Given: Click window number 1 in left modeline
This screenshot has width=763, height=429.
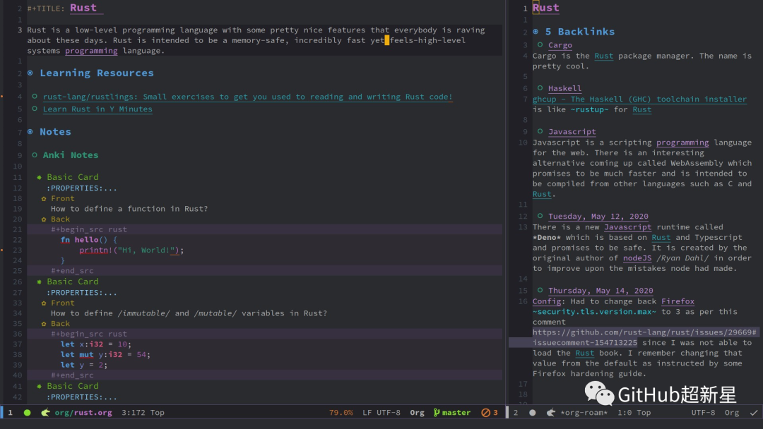Looking at the screenshot, I should pyautogui.click(x=10, y=413).
